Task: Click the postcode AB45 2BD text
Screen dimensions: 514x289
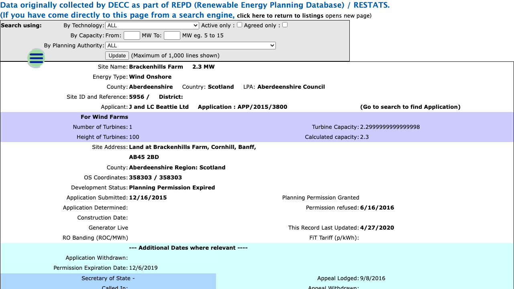Action: (x=144, y=157)
